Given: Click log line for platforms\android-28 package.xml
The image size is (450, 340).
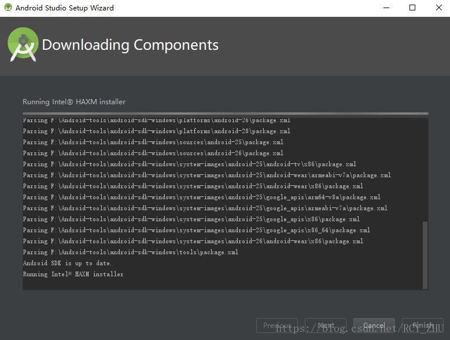Looking at the screenshot, I should [x=157, y=131].
